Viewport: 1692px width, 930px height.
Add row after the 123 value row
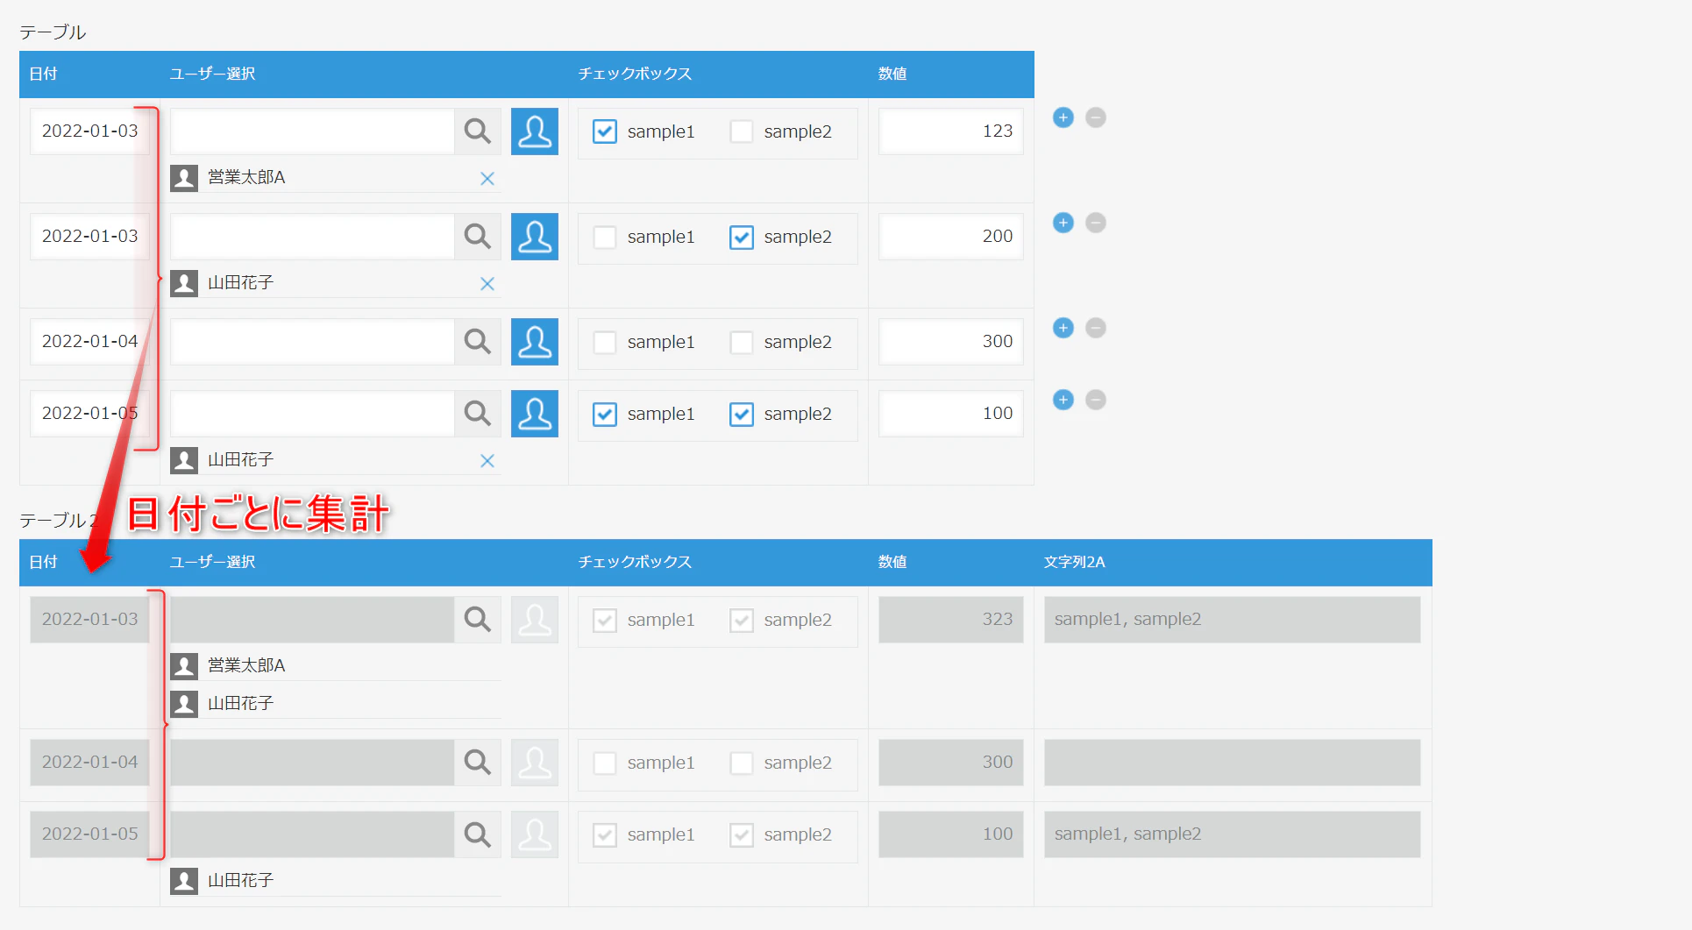click(1063, 117)
